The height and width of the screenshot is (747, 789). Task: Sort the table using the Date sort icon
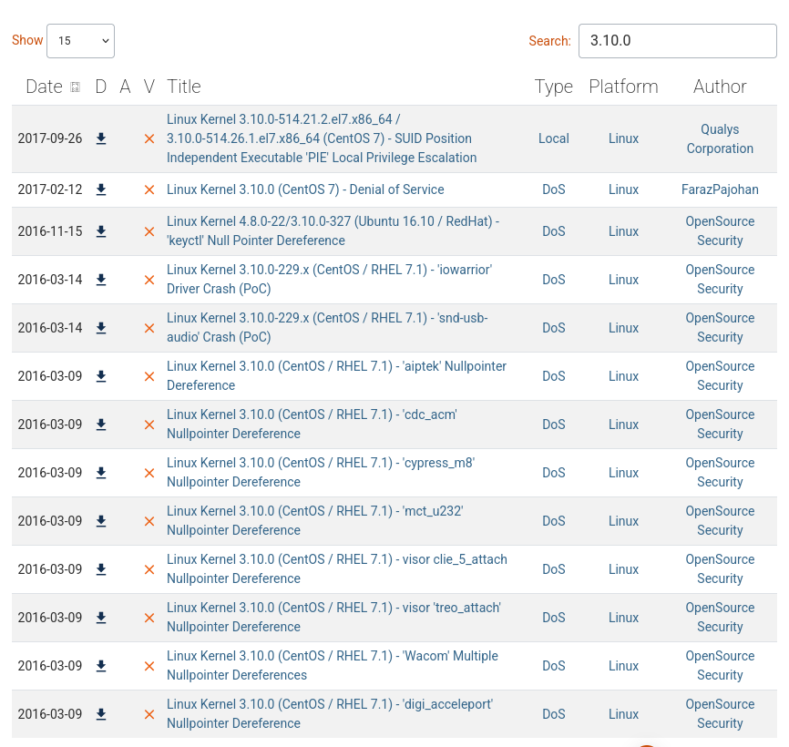(x=76, y=87)
